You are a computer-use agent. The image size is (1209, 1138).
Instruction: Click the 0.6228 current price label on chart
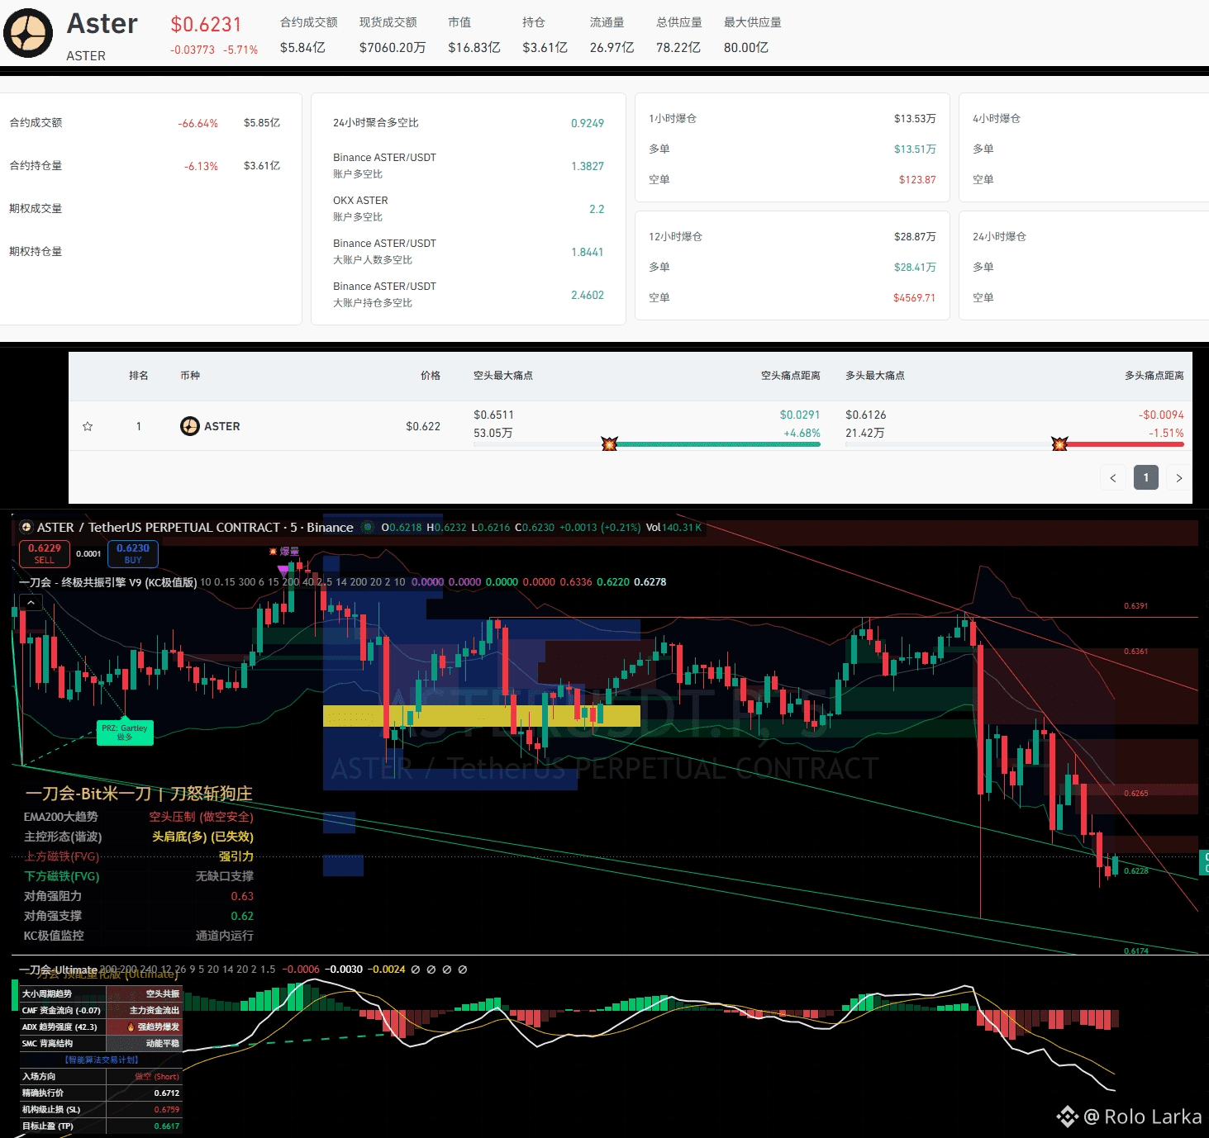(1136, 870)
